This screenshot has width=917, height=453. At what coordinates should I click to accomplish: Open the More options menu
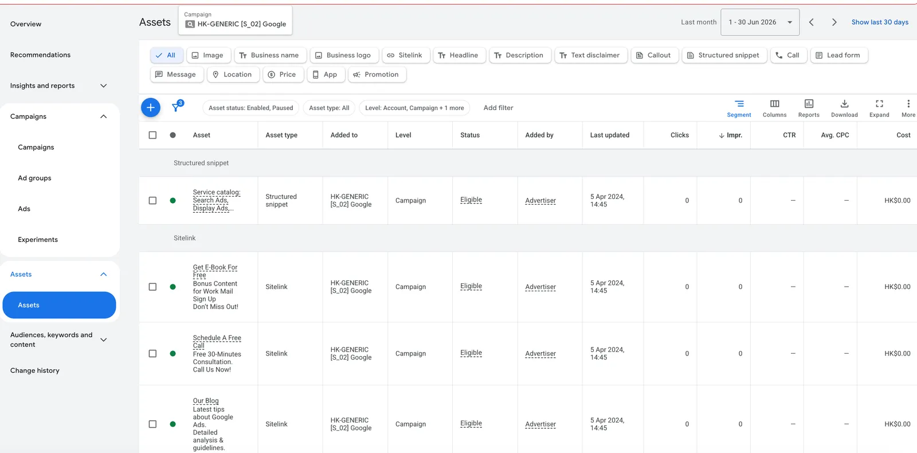pyautogui.click(x=908, y=108)
